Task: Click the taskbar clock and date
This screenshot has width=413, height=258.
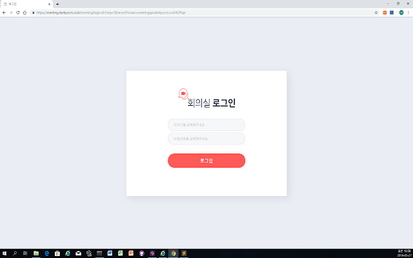Action: [404, 253]
